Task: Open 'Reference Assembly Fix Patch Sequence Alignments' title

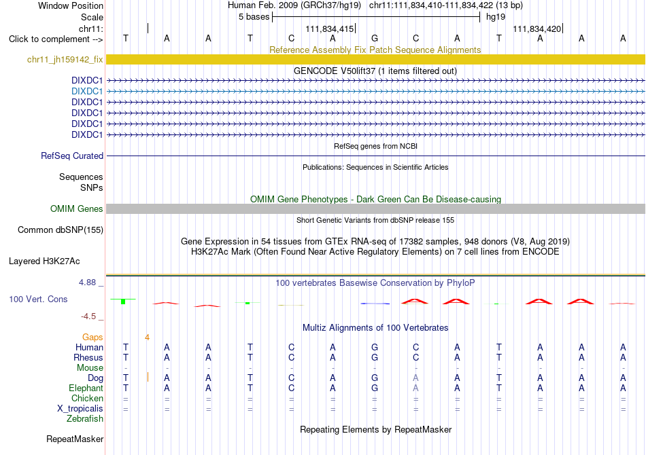Action: (x=375, y=50)
